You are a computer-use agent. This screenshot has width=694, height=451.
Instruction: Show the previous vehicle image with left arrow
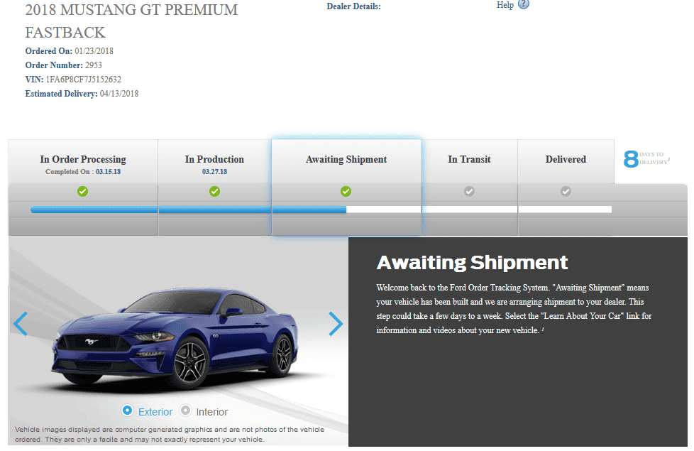[x=21, y=324]
